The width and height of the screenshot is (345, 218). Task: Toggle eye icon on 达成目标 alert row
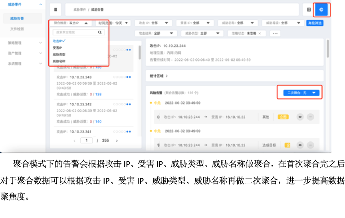click(300, 145)
